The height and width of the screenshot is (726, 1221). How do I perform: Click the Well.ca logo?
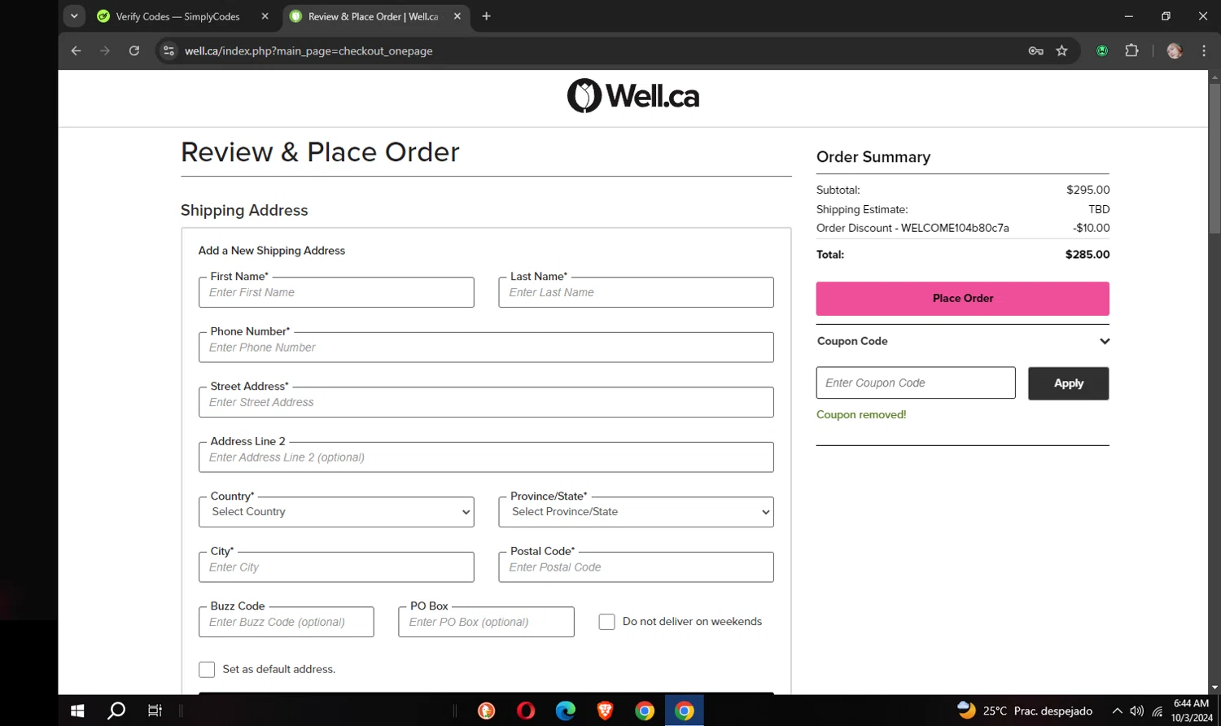pos(632,96)
